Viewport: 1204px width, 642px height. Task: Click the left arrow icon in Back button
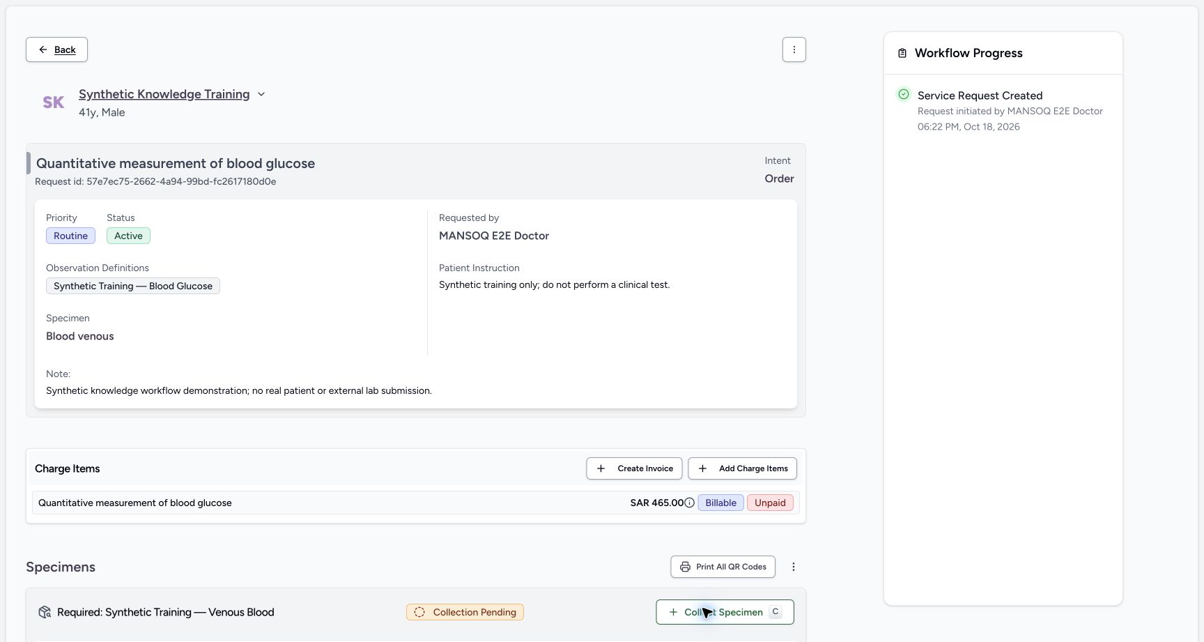[43, 49]
